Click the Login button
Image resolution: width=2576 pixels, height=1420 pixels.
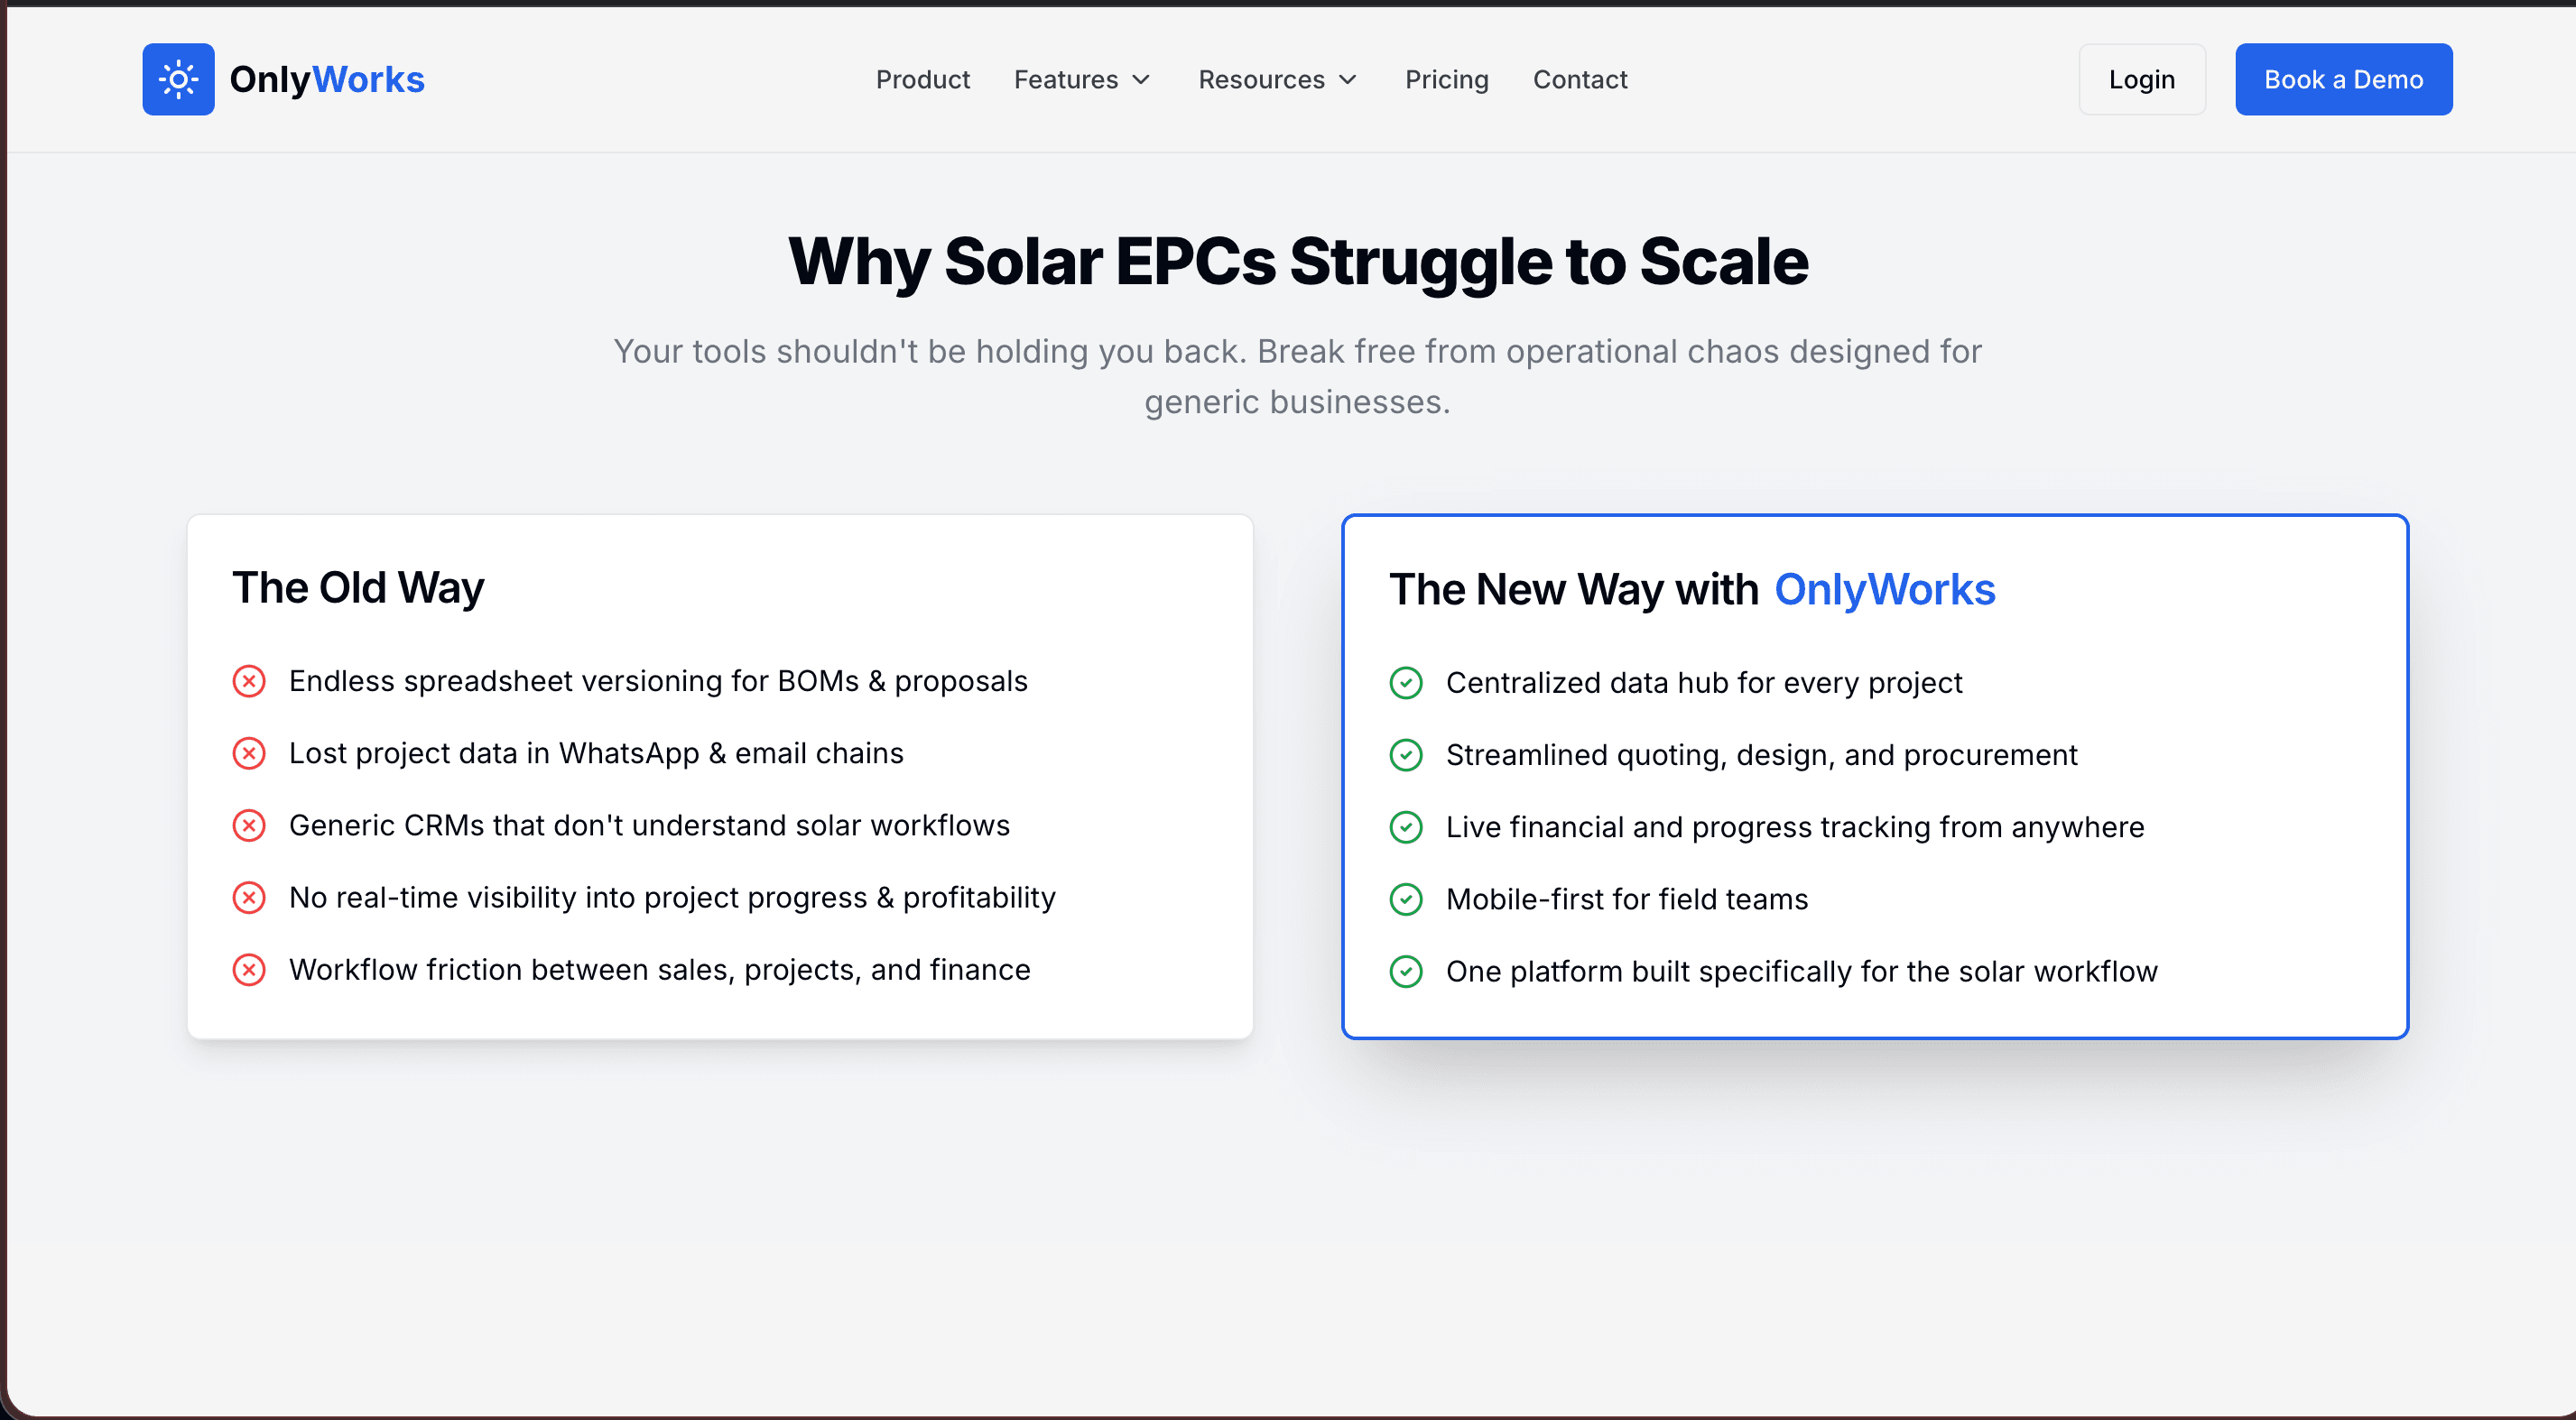tap(2141, 79)
